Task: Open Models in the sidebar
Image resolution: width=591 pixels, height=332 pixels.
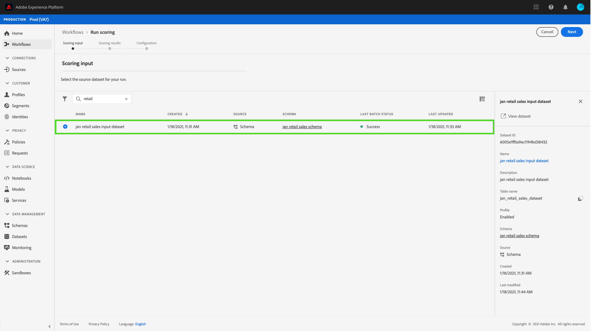Action: click(18, 189)
